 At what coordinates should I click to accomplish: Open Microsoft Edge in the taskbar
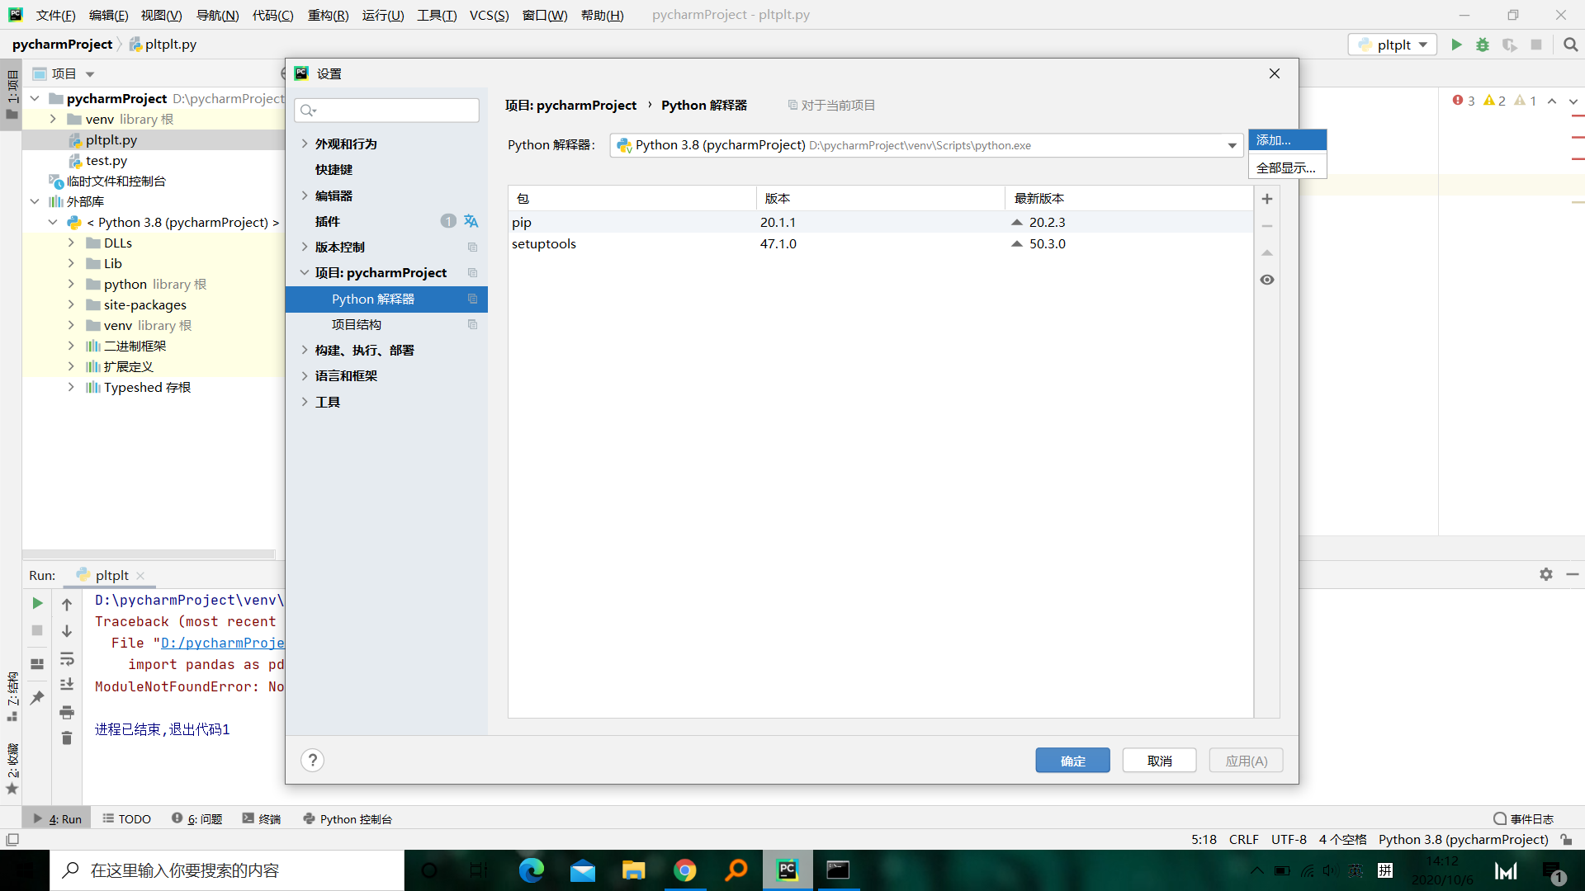click(x=531, y=870)
